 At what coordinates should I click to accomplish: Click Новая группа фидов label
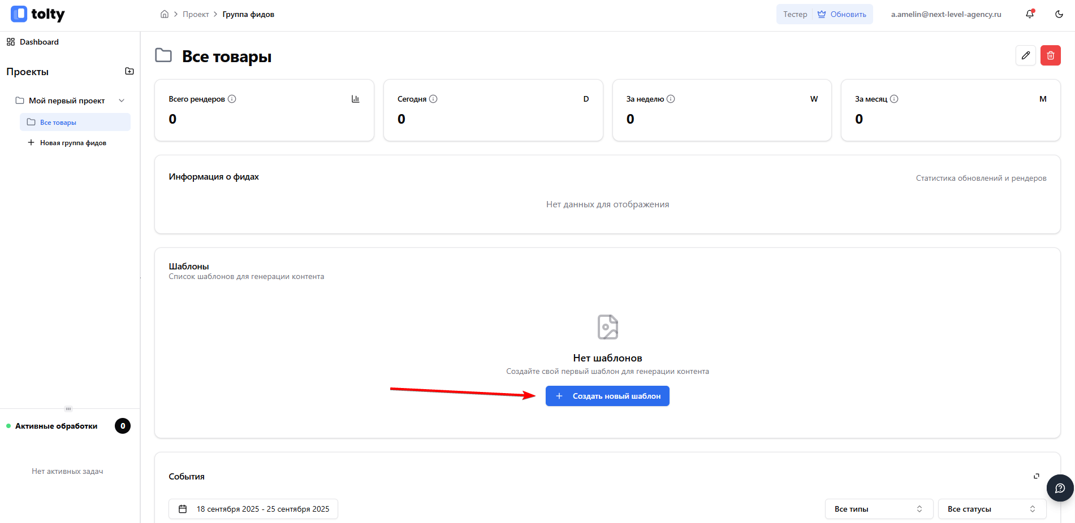[73, 143]
